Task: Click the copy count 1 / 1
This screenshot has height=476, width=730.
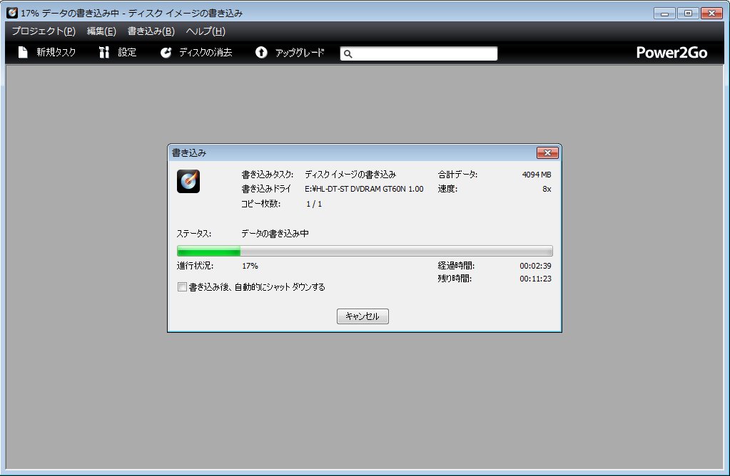Action: click(x=314, y=204)
